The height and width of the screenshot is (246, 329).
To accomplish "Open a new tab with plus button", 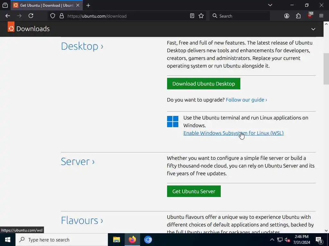I will coord(88,5).
